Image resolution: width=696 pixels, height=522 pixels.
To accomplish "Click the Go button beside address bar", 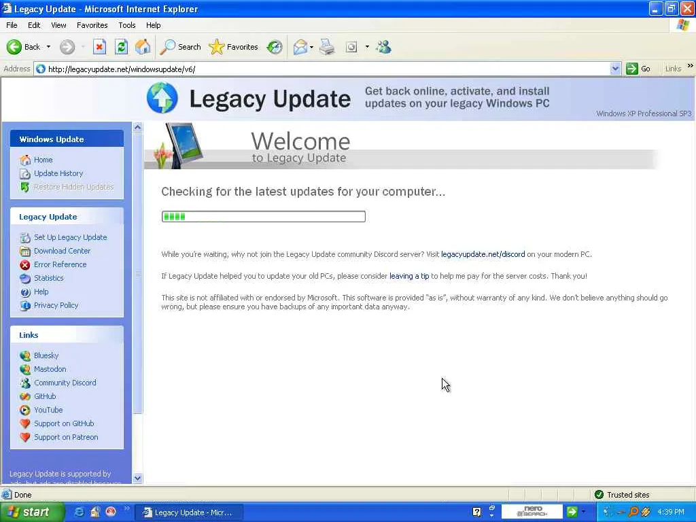I will [x=638, y=69].
